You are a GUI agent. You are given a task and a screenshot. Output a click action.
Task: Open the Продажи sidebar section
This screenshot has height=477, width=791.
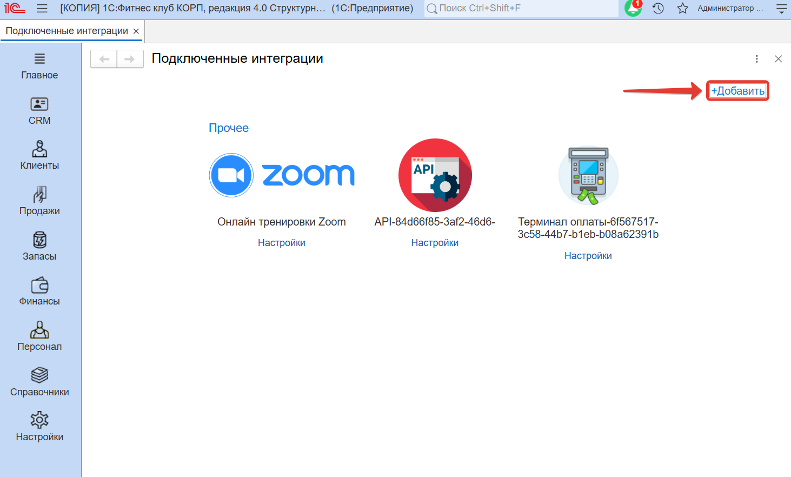[39, 201]
